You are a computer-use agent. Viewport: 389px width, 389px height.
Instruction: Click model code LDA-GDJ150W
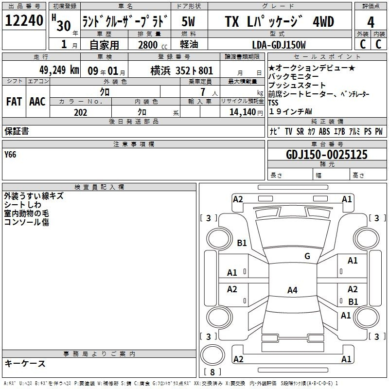coord(279,45)
